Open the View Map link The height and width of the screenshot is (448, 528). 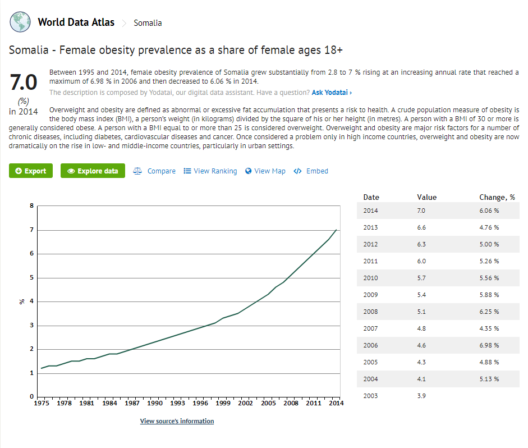click(270, 171)
